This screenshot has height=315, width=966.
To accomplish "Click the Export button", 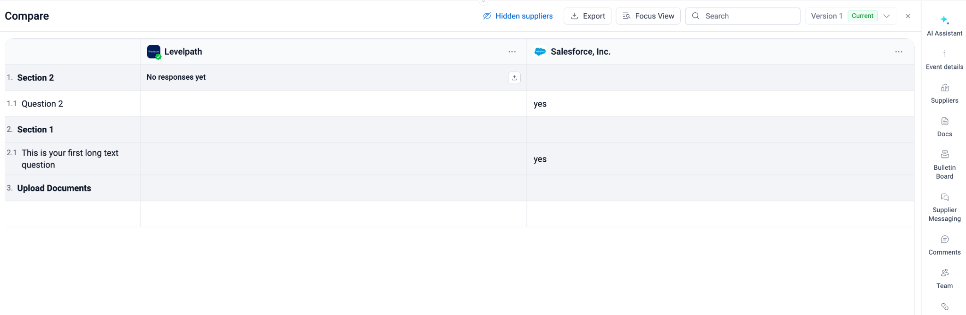I will click(588, 16).
